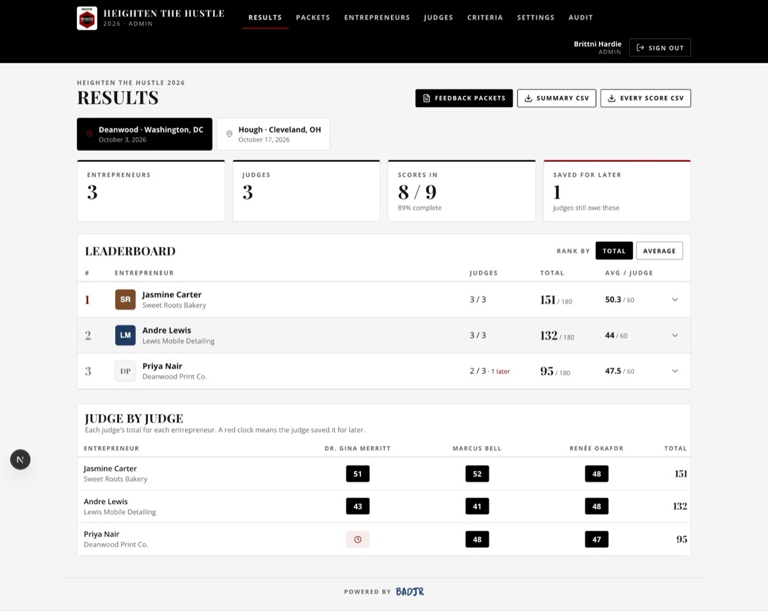Click the Sign Out button
This screenshot has height=611, width=768.
pos(660,48)
